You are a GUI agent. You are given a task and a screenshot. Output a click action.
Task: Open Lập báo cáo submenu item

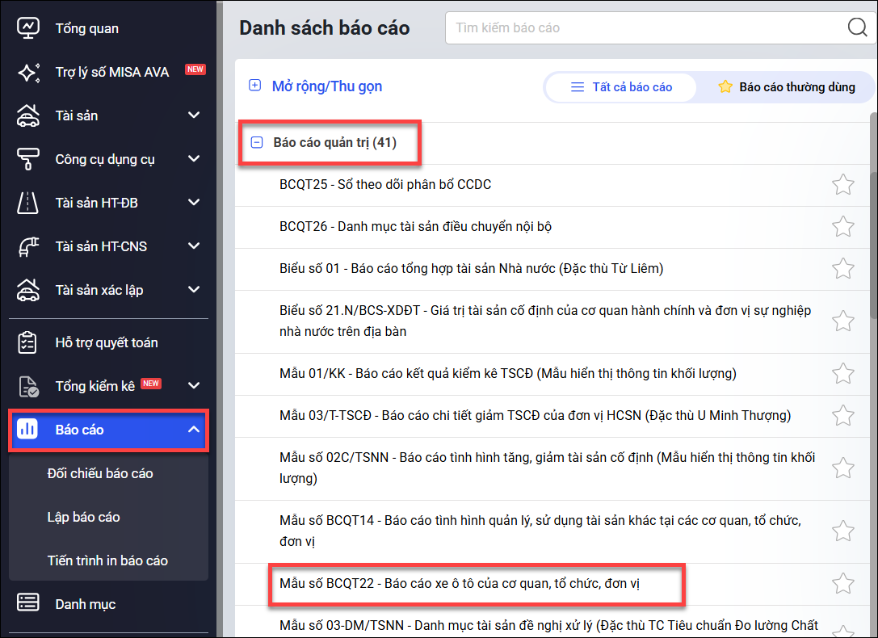point(84,517)
